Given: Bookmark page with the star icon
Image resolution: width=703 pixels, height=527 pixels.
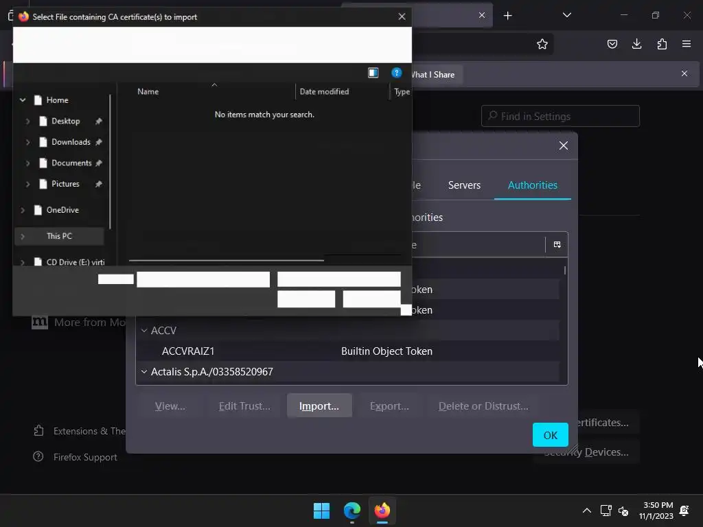Looking at the screenshot, I should coord(542,44).
